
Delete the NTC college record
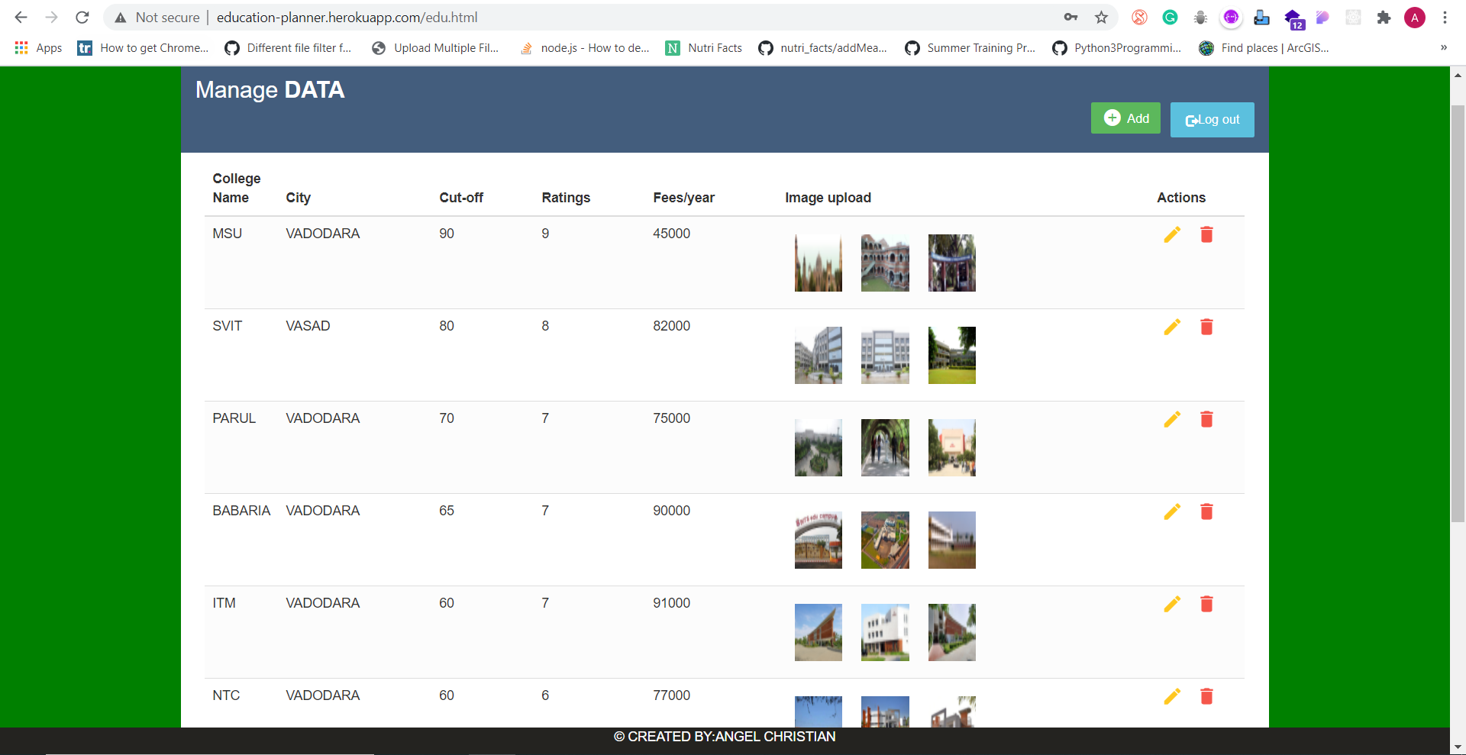[1206, 696]
